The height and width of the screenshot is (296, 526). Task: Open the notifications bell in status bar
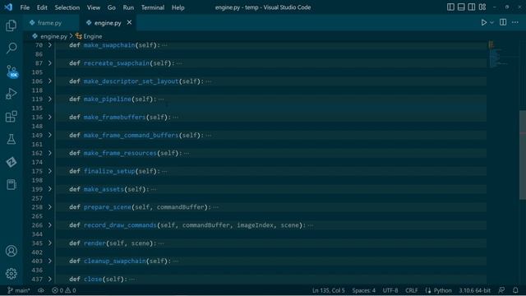click(x=515, y=290)
